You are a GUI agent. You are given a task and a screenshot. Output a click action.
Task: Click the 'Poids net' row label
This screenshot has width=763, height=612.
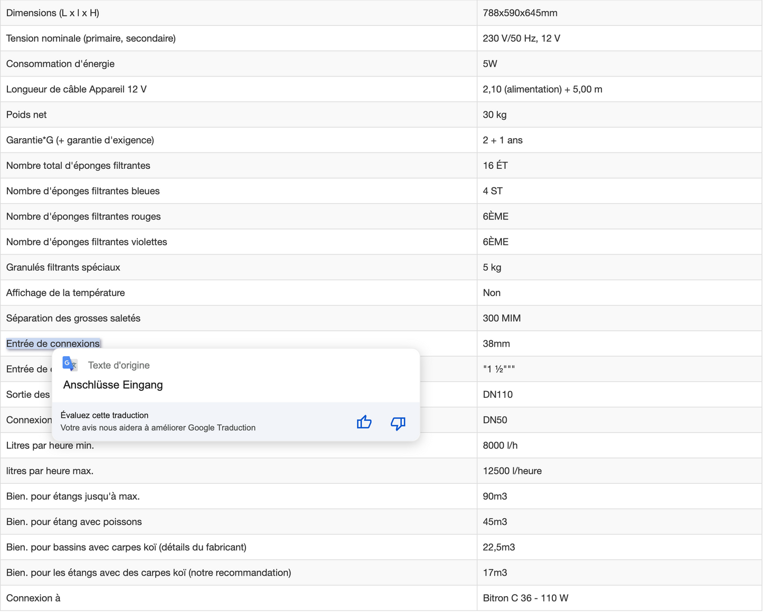coord(26,115)
